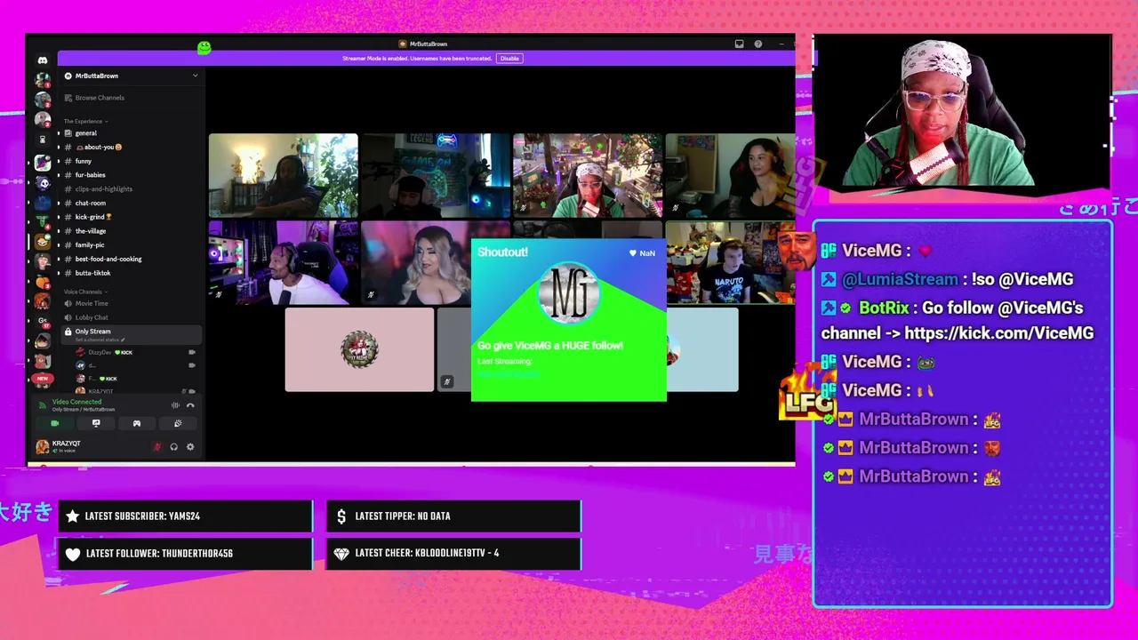Click the Browse Channels icon
This screenshot has height=640, width=1138.
[x=68, y=98]
